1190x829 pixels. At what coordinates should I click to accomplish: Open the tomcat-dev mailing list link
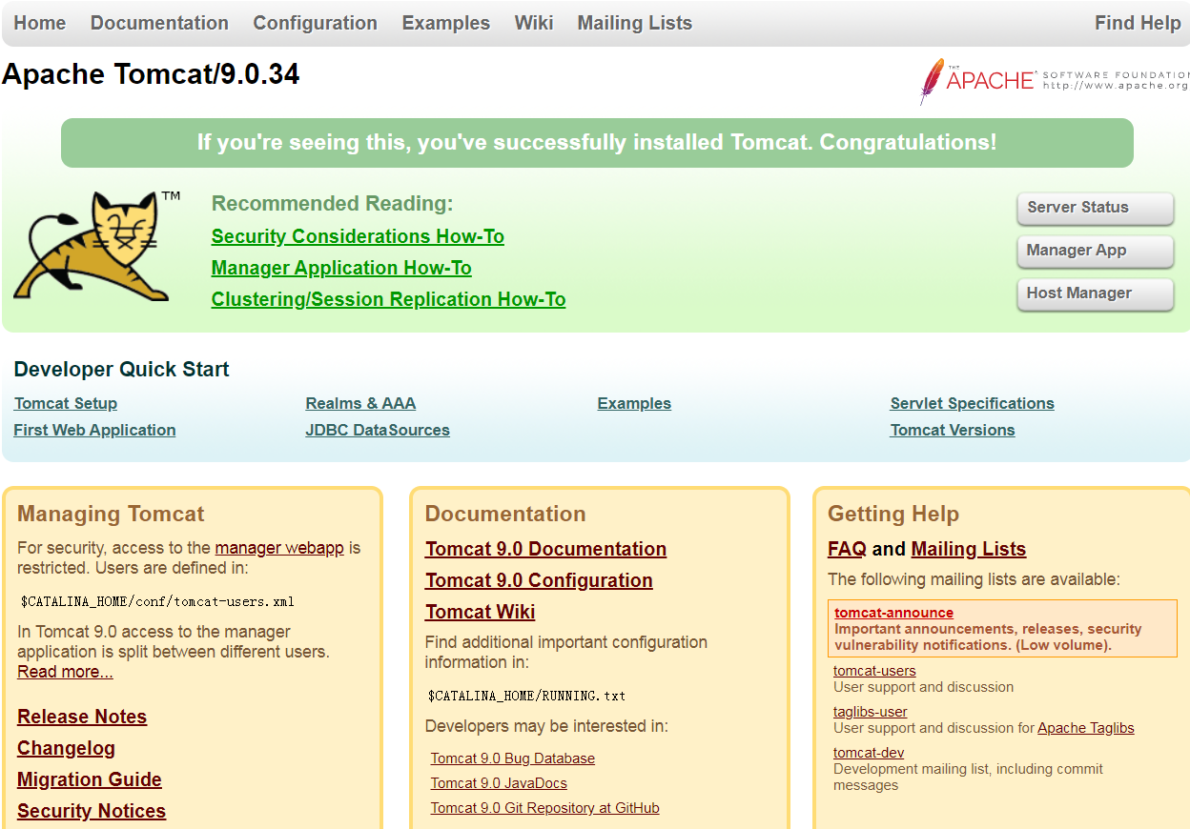coord(869,753)
